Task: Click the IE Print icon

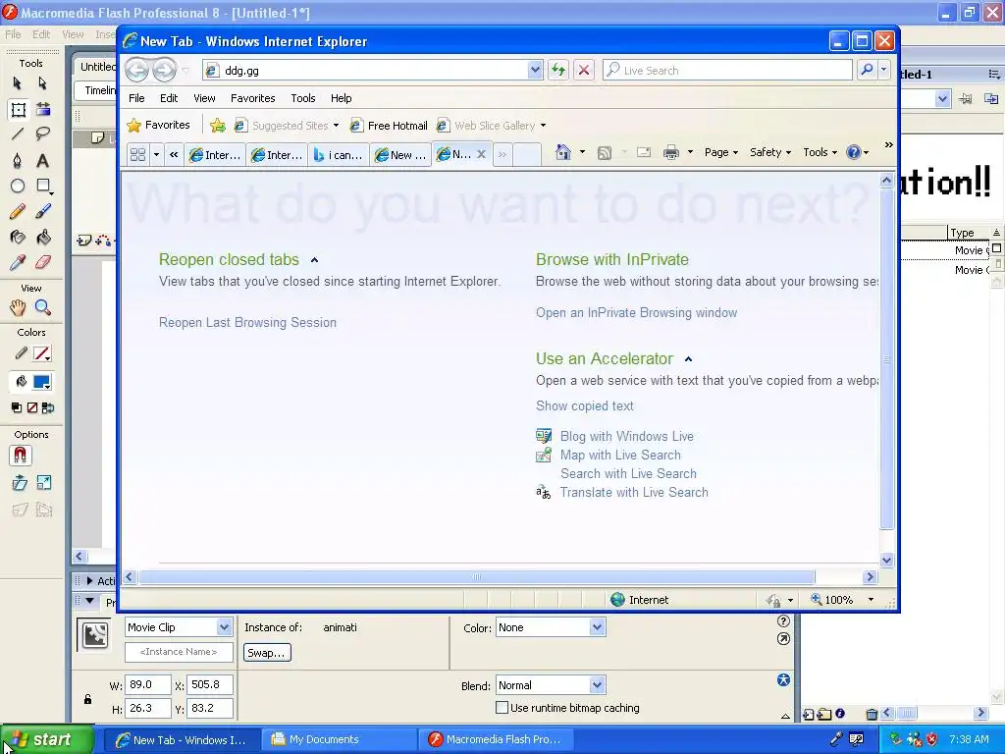Action: pyautogui.click(x=671, y=152)
